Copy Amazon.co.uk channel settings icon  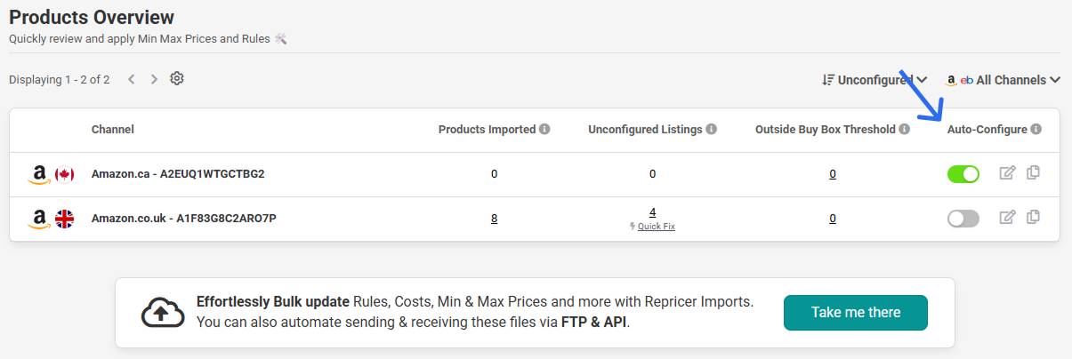[x=1033, y=217]
